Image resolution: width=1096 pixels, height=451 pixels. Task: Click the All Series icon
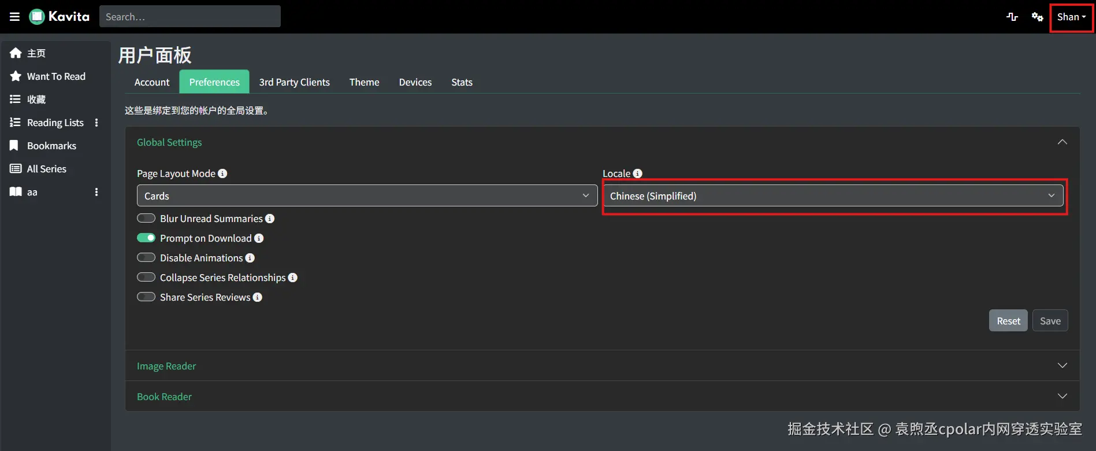point(16,169)
